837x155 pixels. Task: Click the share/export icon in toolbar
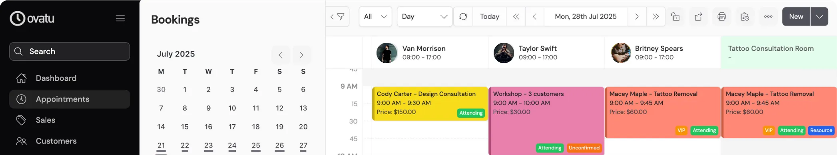(698, 17)
